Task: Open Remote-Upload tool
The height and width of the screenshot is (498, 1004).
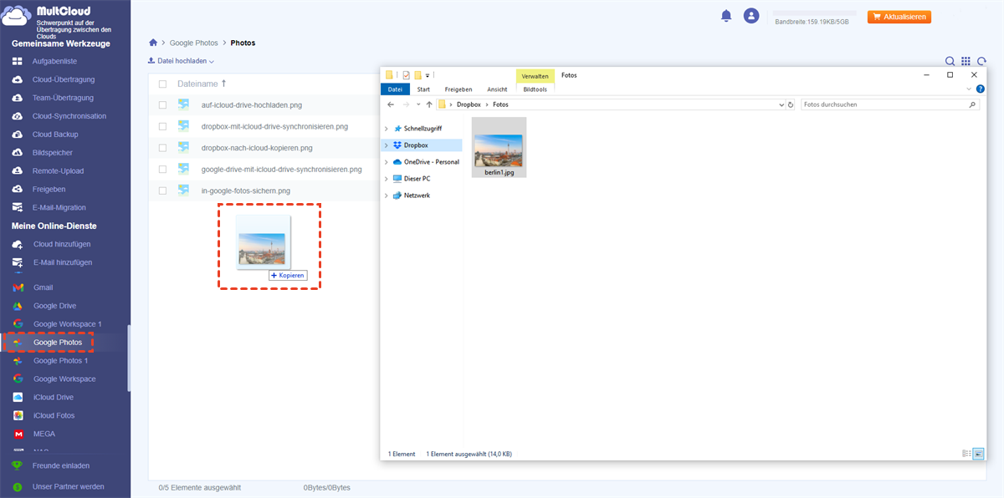Action: click(57, 170)
